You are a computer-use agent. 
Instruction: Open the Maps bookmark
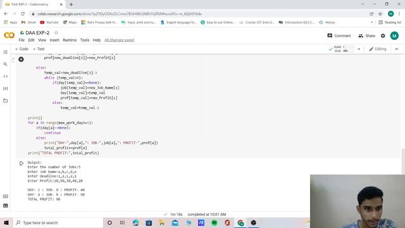[x=70, y=22]
